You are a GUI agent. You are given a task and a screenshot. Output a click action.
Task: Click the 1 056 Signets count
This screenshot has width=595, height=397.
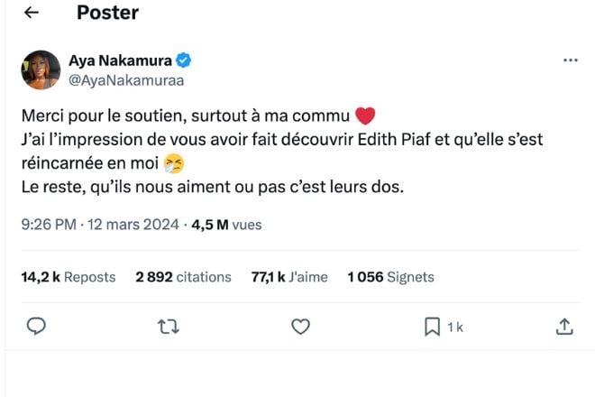pos(390,277)
